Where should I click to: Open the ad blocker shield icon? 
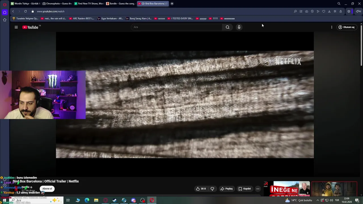312,11
